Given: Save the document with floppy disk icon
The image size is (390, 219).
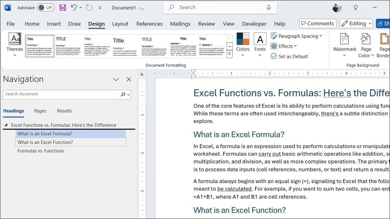Looking at the screenshot, I should [63, 7].
